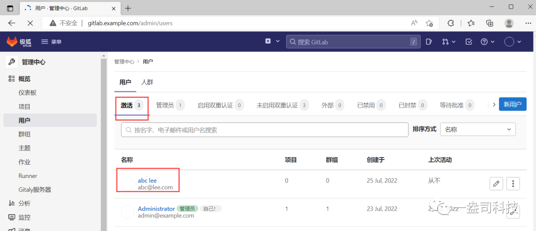Click the 管理中心 wrench icon

11,62
